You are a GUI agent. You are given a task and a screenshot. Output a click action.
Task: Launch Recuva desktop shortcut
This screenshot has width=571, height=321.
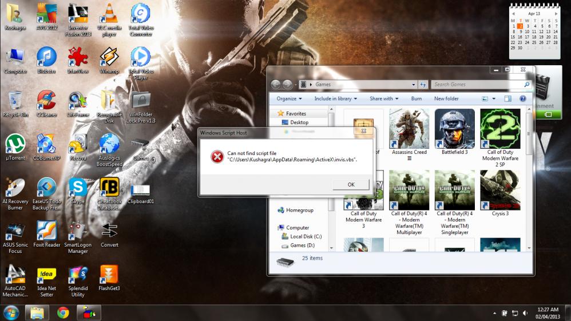pyautogui.click(x=78, y=147)
